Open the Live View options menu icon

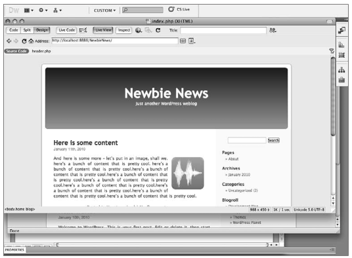pyautogui.click(x=191, y=41)
